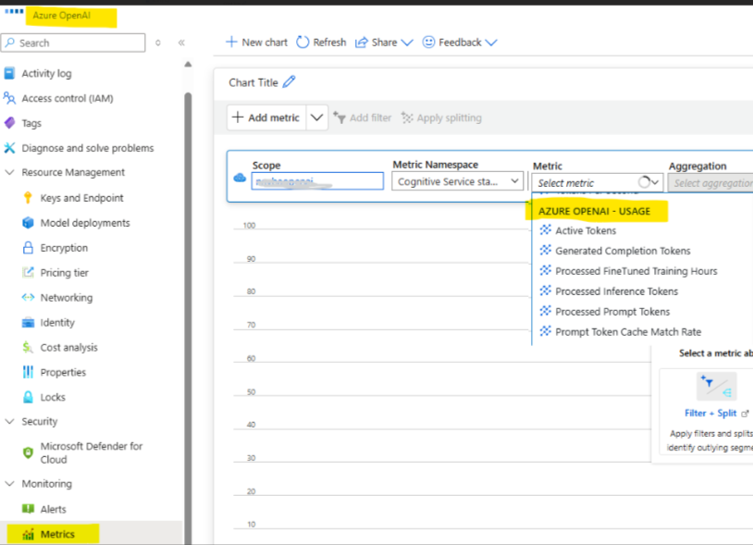Screen dimensions: 753x545
Task: Click the Apply splitting button
Action: coord(442,118)
